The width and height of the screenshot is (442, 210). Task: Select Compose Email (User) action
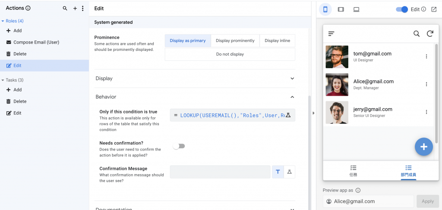point(36,42)
